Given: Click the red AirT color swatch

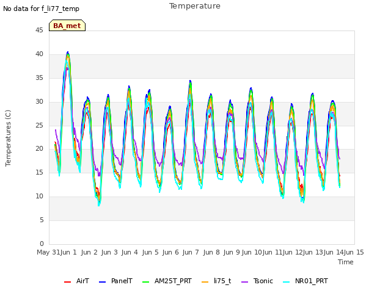Looking at the screenshot, I should pyautogui.click(x=67, y=282).
